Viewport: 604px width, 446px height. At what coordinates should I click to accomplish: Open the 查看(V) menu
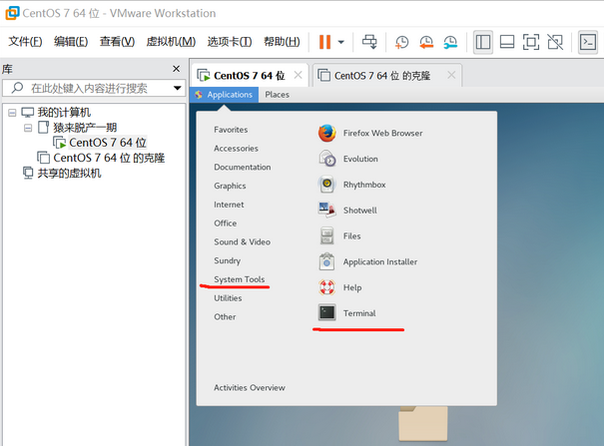point(117,42)
